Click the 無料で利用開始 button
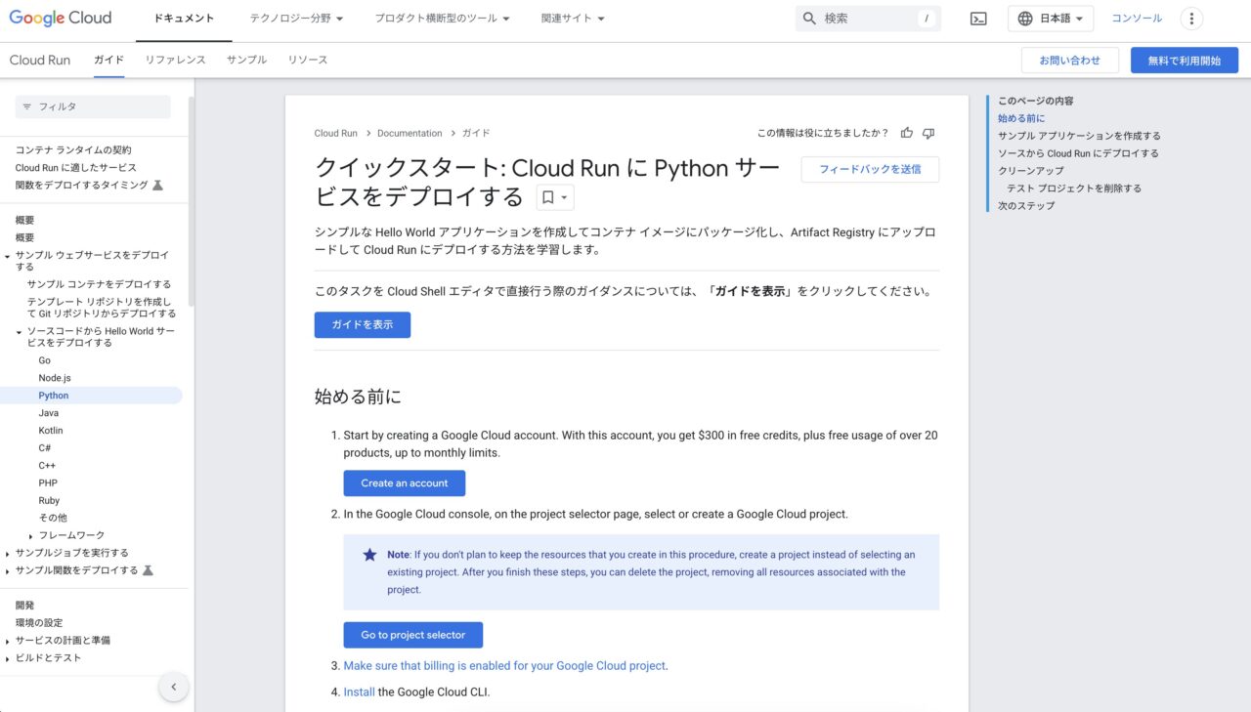The width and height of the screenshot is (1251, 712). tap(1185, 61)
